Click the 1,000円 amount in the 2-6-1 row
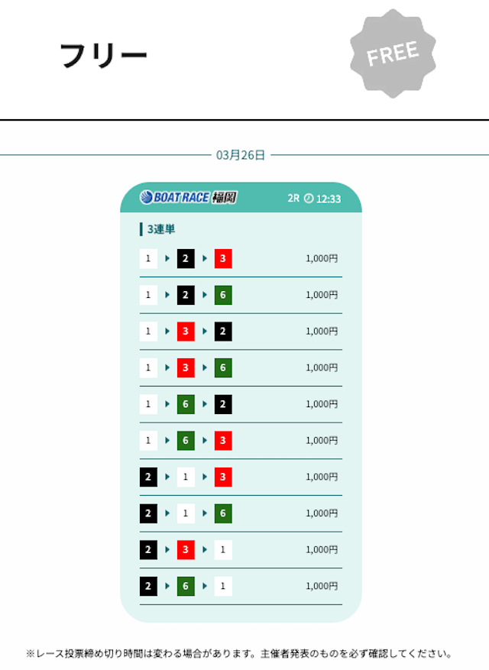The height and width of the screenshot is (670, 489). 322,586
